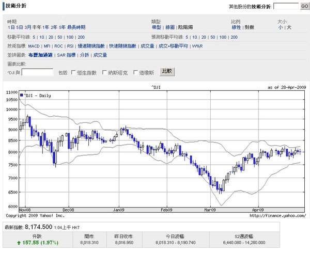Set period to 2年
The height and width of the screenshot is (253, 310).
point(54,27)
